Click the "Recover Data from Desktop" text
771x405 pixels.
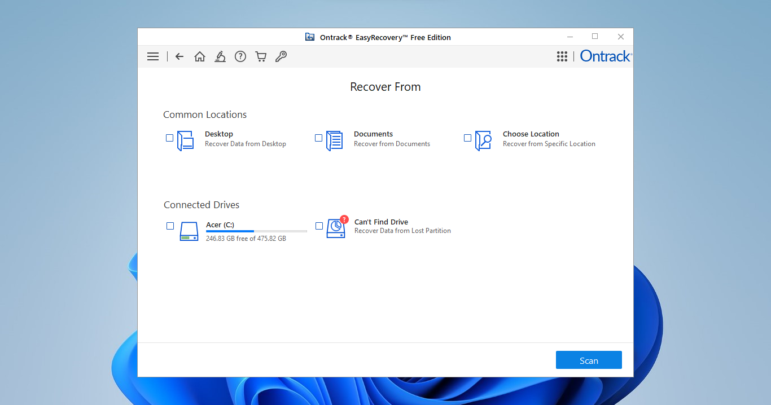[x=246, y=144]
